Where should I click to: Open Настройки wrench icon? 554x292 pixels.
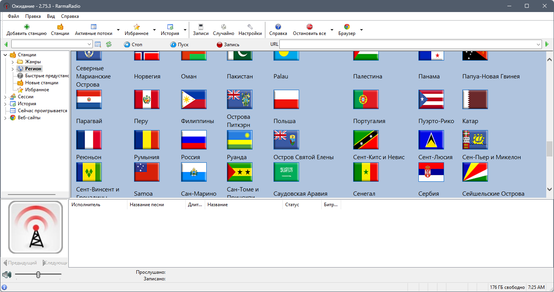[250, 27]
